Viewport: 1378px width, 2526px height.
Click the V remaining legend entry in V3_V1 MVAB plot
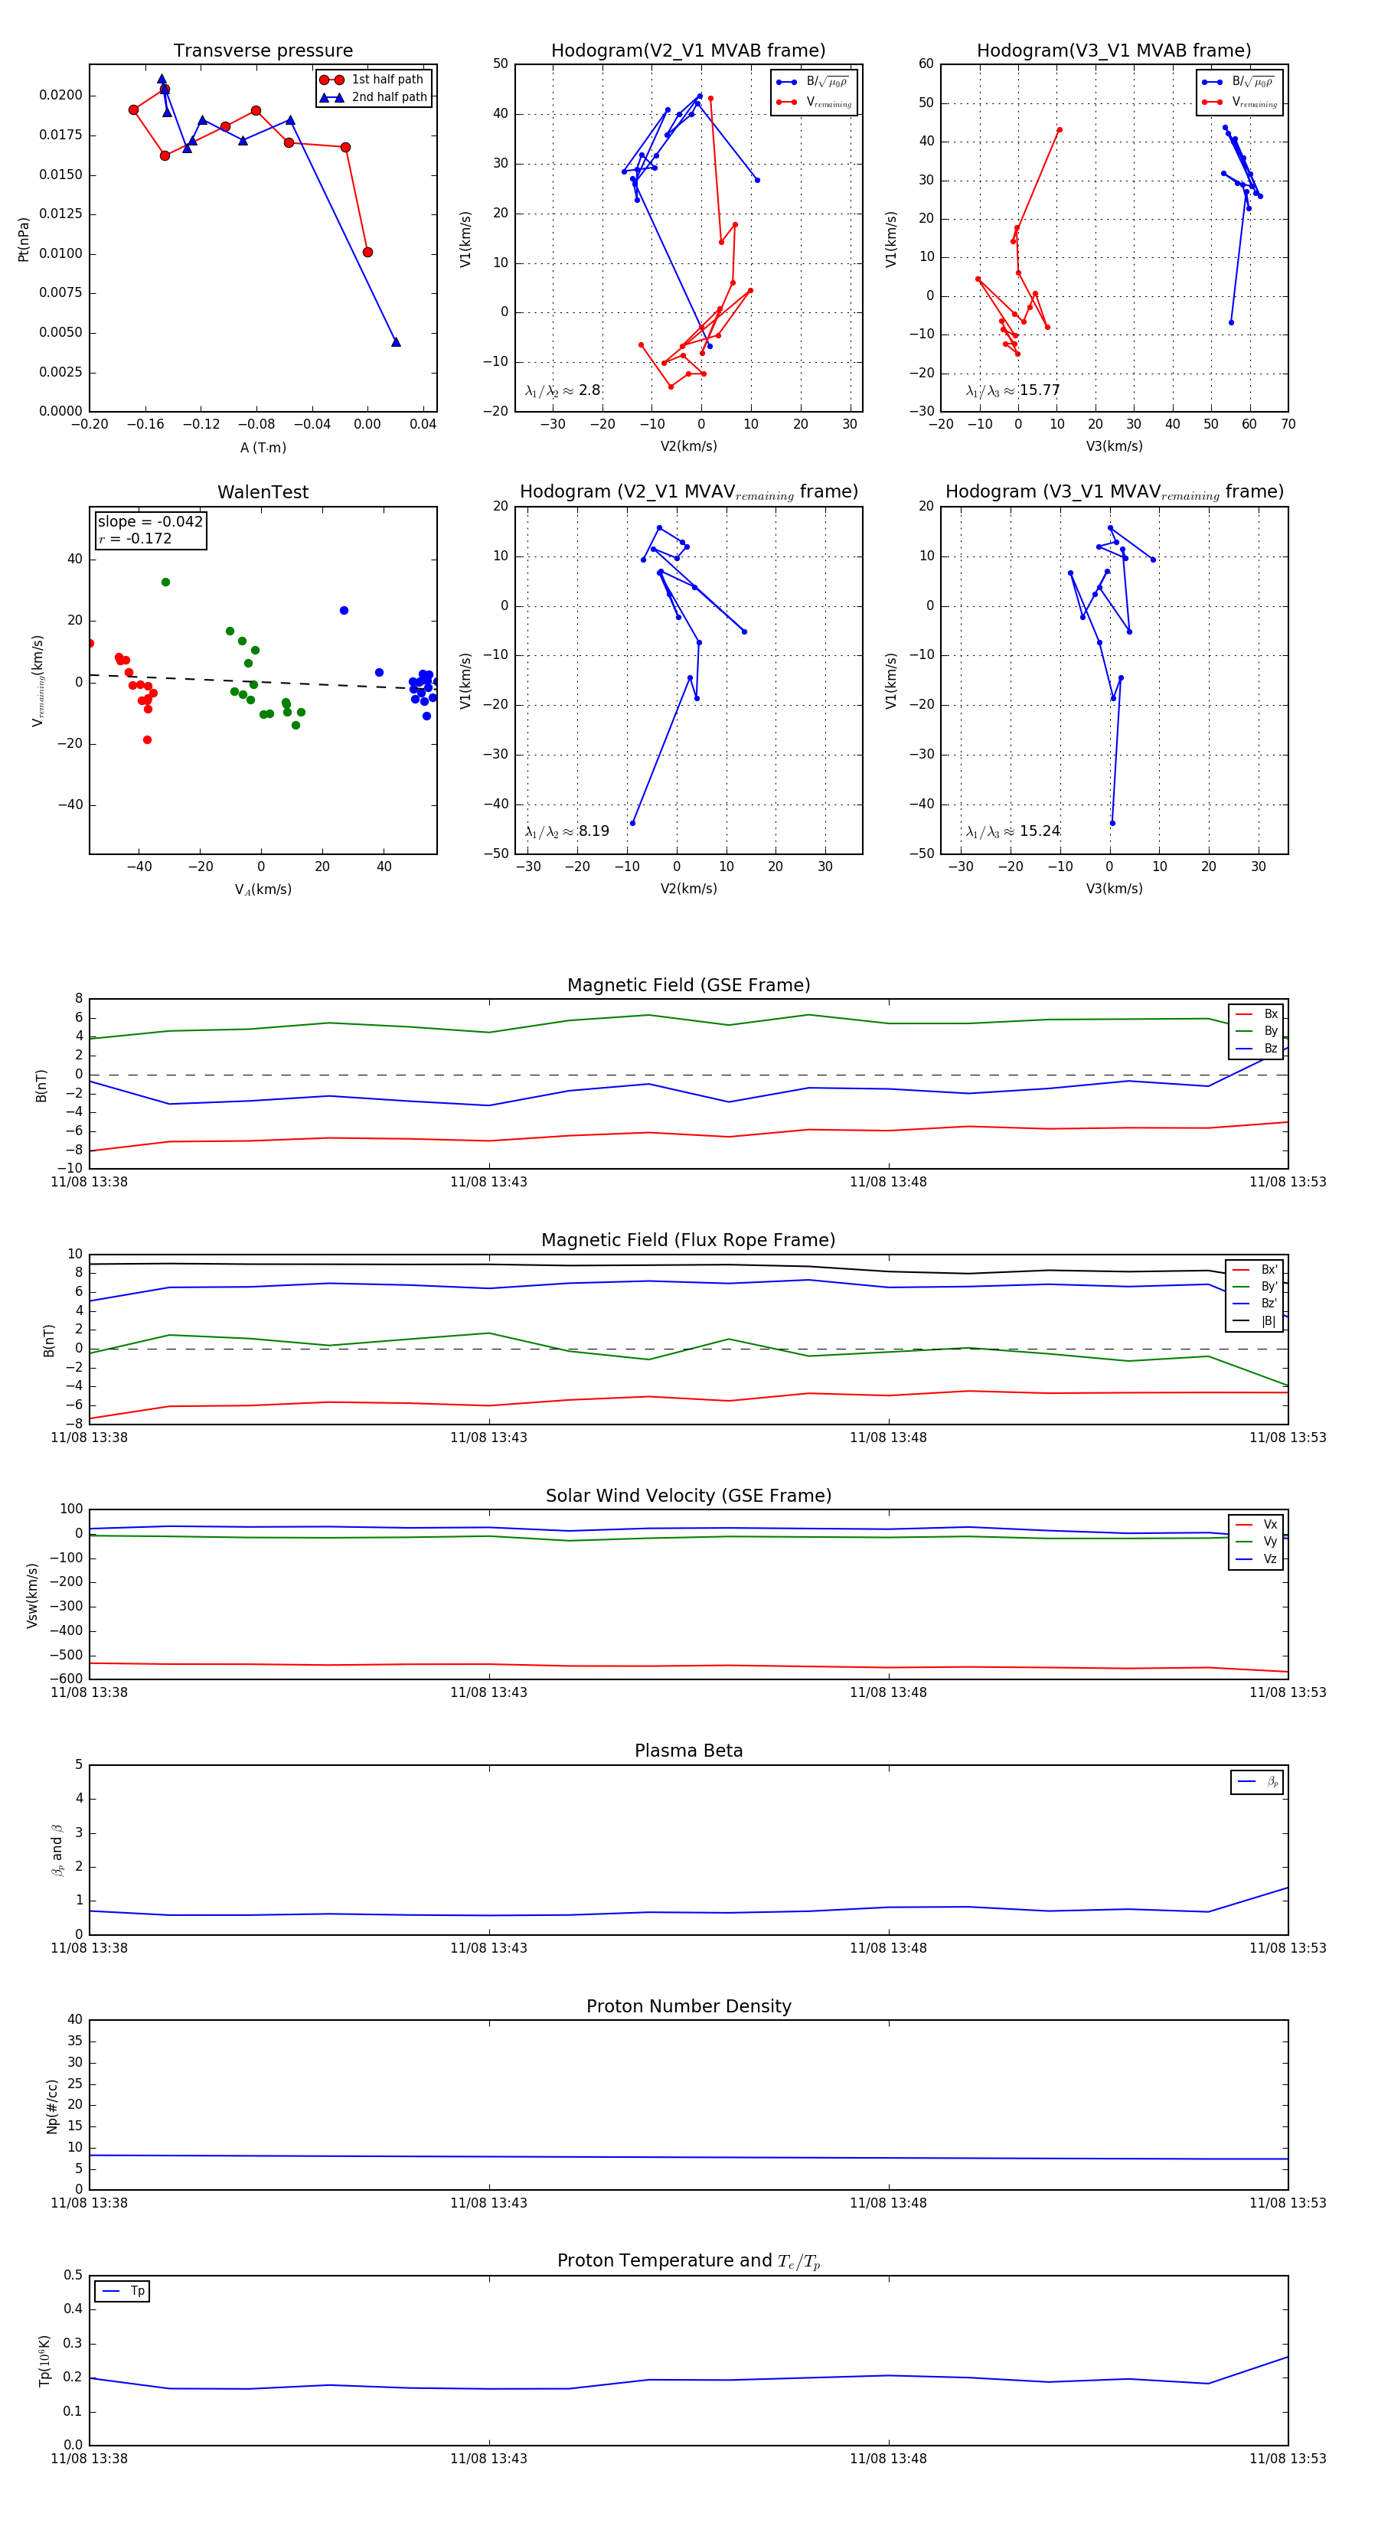pyautogui.click(x=1239, y=102)
